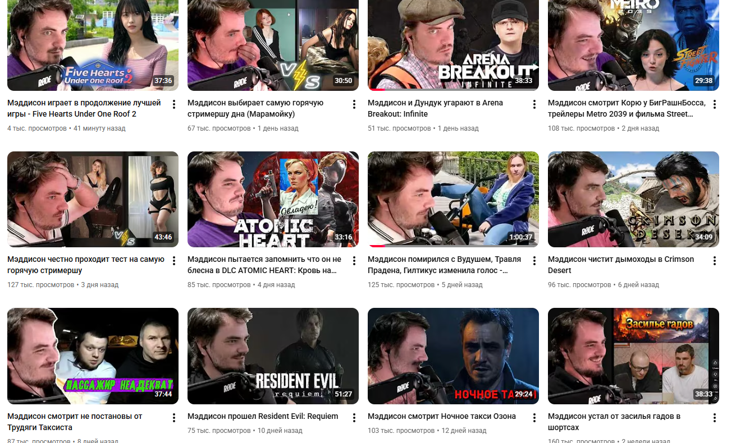Open three-dot menu for Crimson Desert video
The height and width of the screenshot is (443, 745).
point(715,261)
